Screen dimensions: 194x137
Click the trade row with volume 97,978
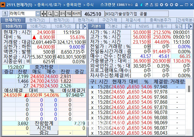coord(137,92)
